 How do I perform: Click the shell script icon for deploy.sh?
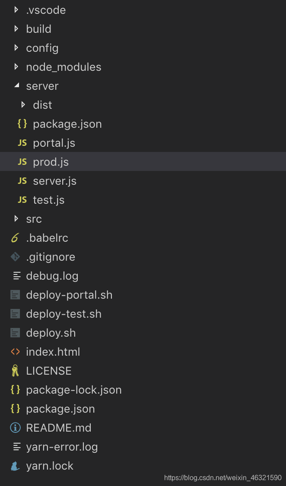15,333
